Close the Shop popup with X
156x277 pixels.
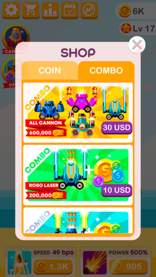(x=137, y=45)
